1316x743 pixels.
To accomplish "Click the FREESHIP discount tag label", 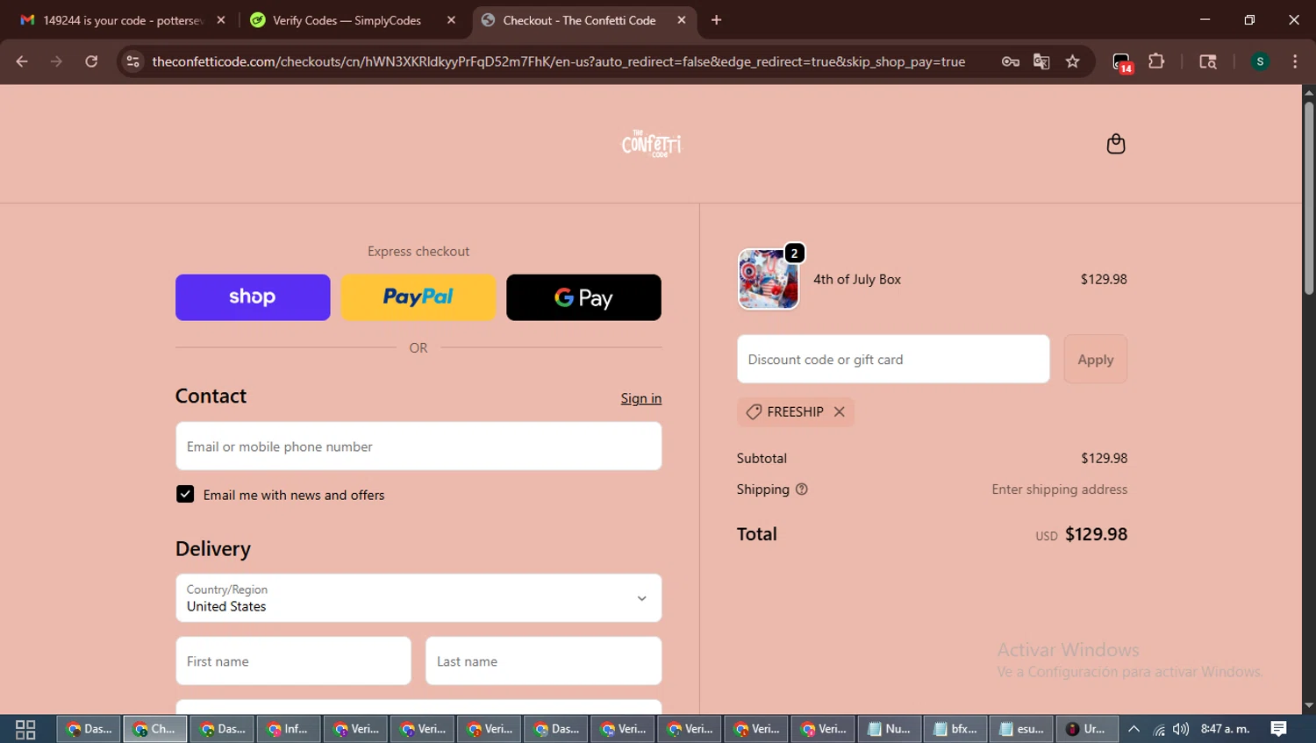I will (x=795, y=411).
